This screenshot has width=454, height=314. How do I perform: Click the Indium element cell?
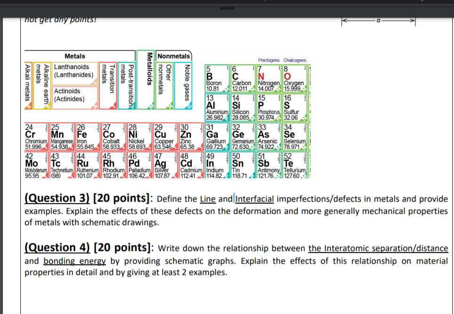click(217, 165)
